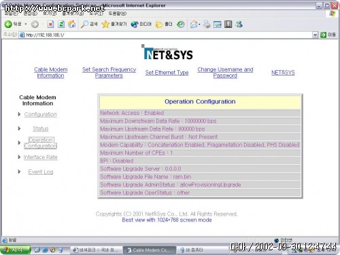Open the NET&SYS top navigation link

click(x=283, y=73)
